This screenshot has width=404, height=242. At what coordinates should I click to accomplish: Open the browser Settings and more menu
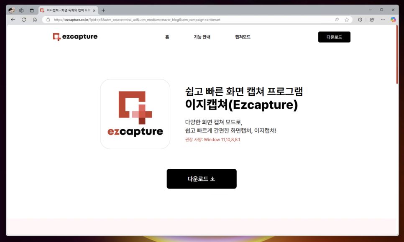pos(383,20)
